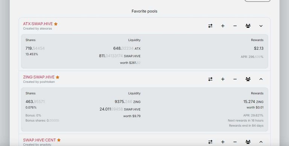Swap tokens in ZING:SWAP.HIVE pool

[x=210, y=79]
